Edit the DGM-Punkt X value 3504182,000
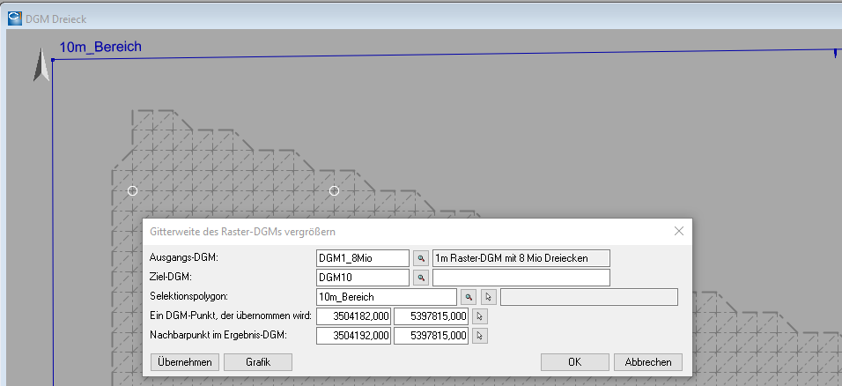Image resolution: width=842 pixels, height=386 pixels. [x=353, y=316]
